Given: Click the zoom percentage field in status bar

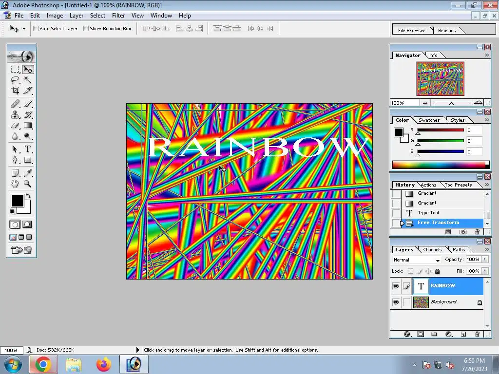Looking at the screenshot, I should [x=11, y=350].
